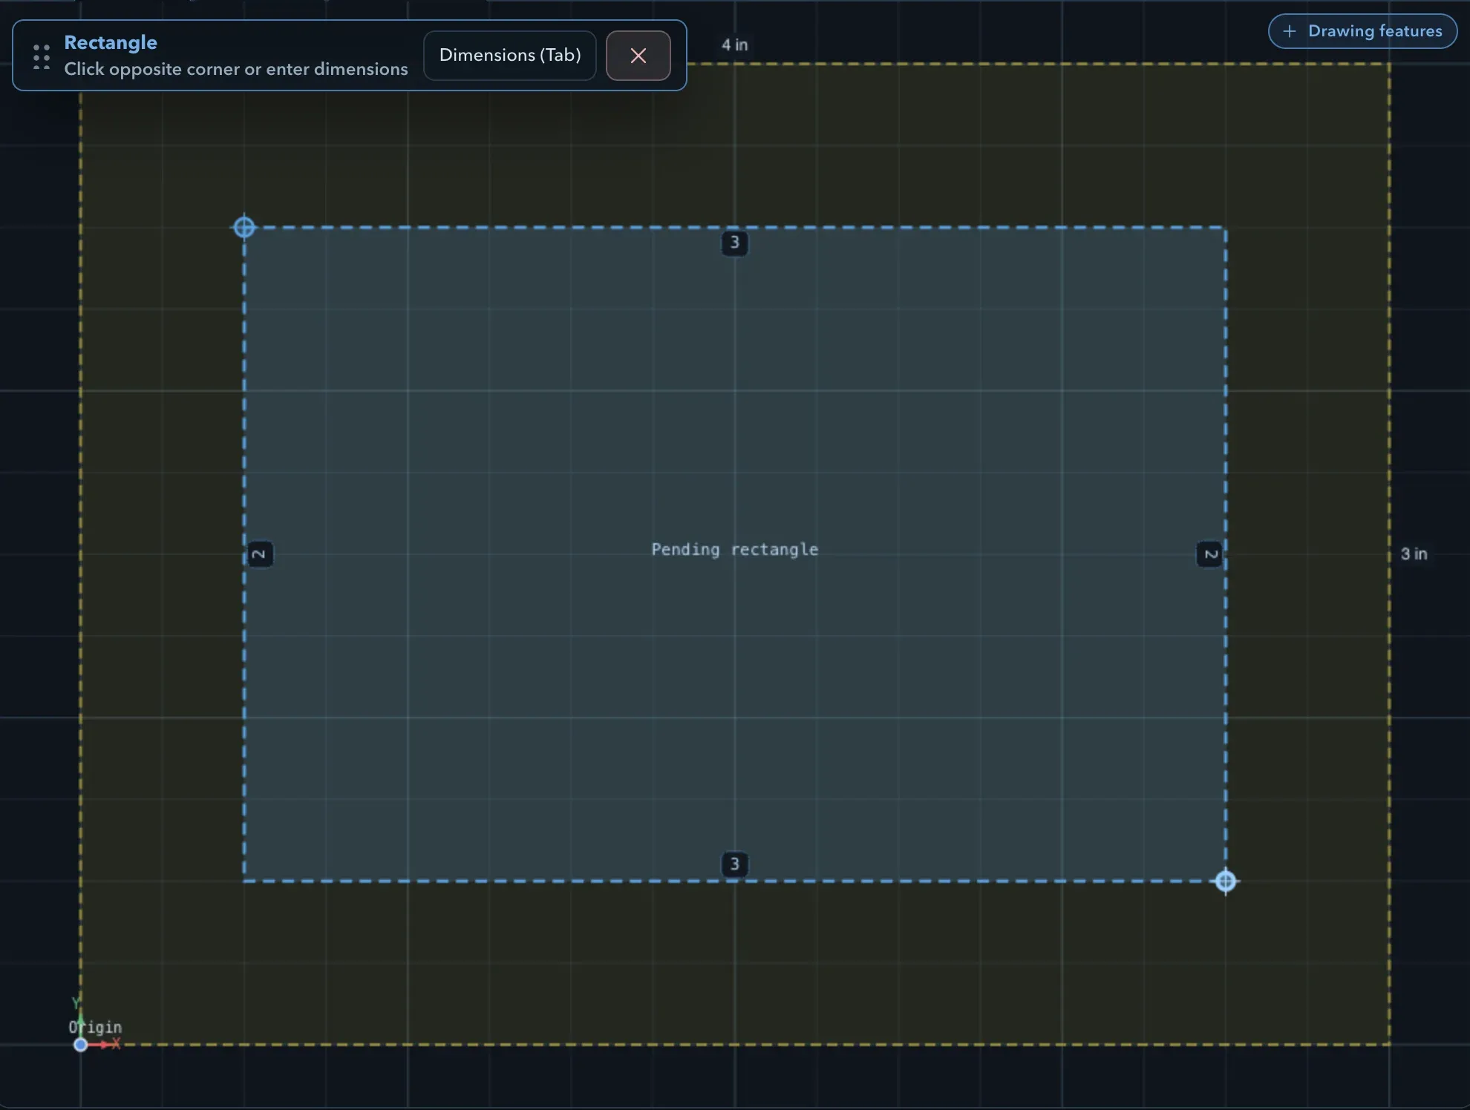The width and height of the screenshot is (1470, 1110).
Task: Click the Origin point marker
Action: point(81,1045)
